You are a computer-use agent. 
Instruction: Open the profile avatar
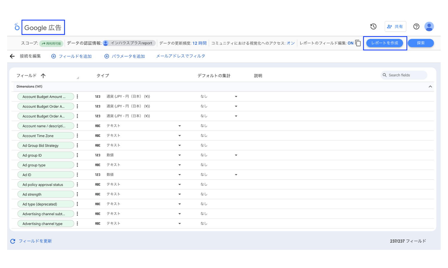coord(429,27)
